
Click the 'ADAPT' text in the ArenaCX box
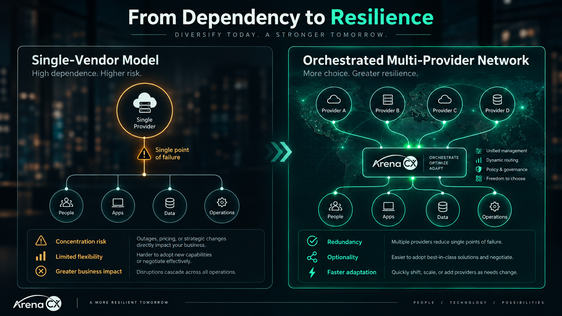(436, 168)
